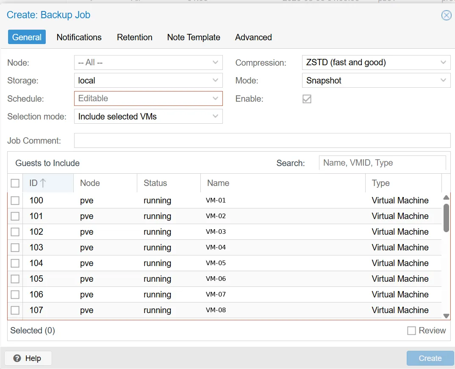Open the Storage dropdown showing local
Image resolution: width=455 pixels, height=369 pixels.
pos(148,80)
